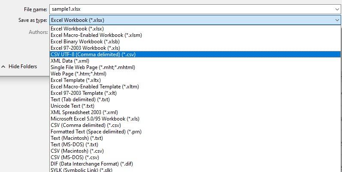Image resolution: width=342 pixels, height=172 pixels.
Task: Click the Save as type combo box
Action: [x=195, y=20]
